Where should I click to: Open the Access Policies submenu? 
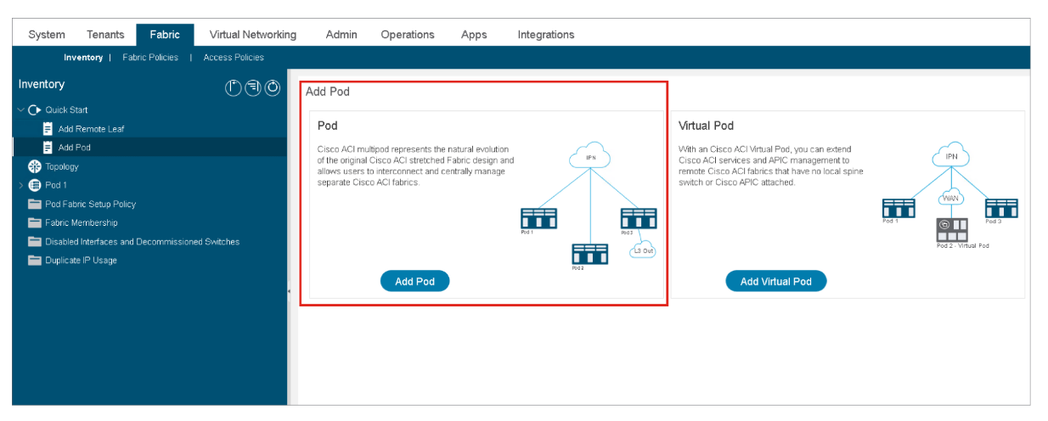coord(234,58)
